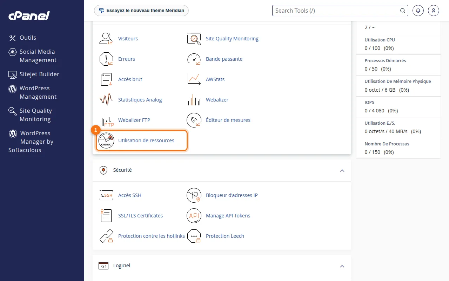Screen dimensions: 449x281
Task: Click the cPanel logo
Action: coord(29,15)
